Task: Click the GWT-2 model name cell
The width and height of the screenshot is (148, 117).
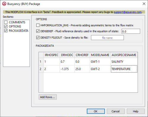Action: tap(100, 69)
